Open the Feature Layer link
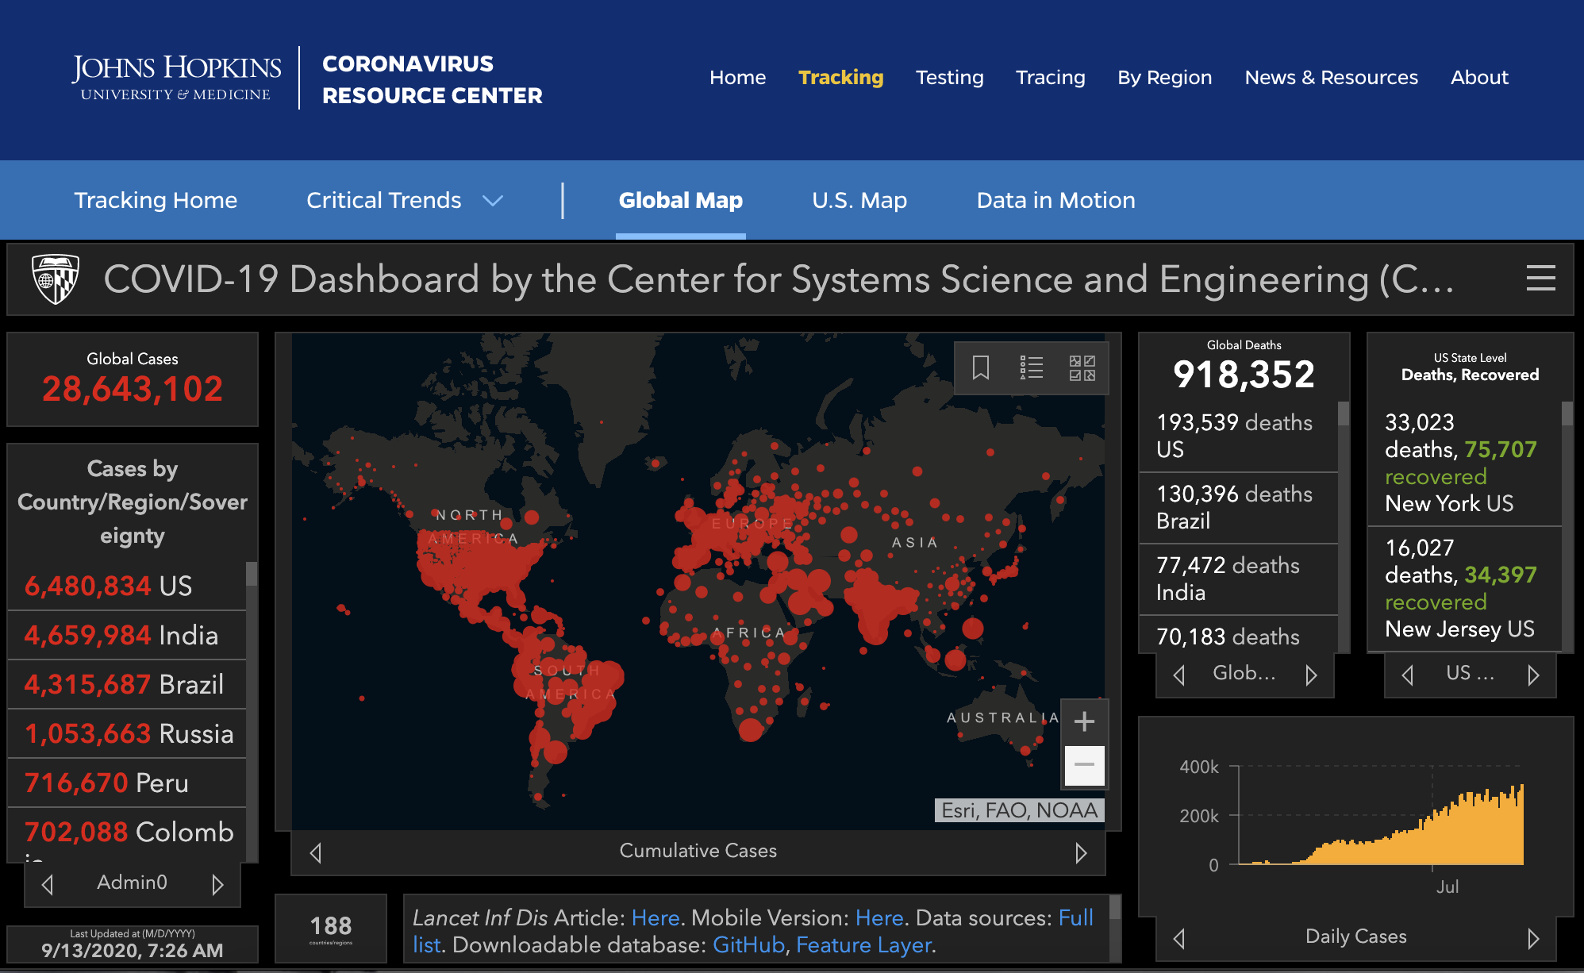This screenshot has width=1584, height=973. pyautogui.click(x=863, y=945)
